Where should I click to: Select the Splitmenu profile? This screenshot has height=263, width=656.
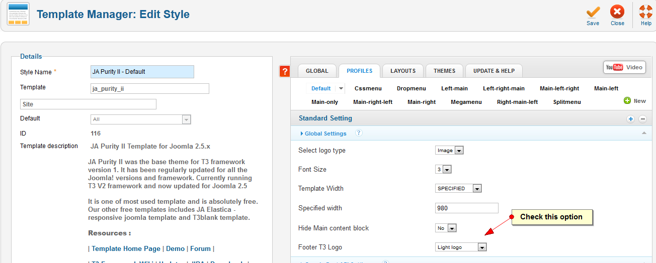point(567,102)
